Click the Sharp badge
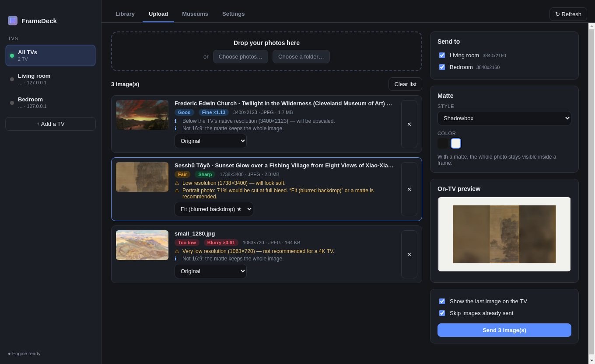 click(205, 174)
